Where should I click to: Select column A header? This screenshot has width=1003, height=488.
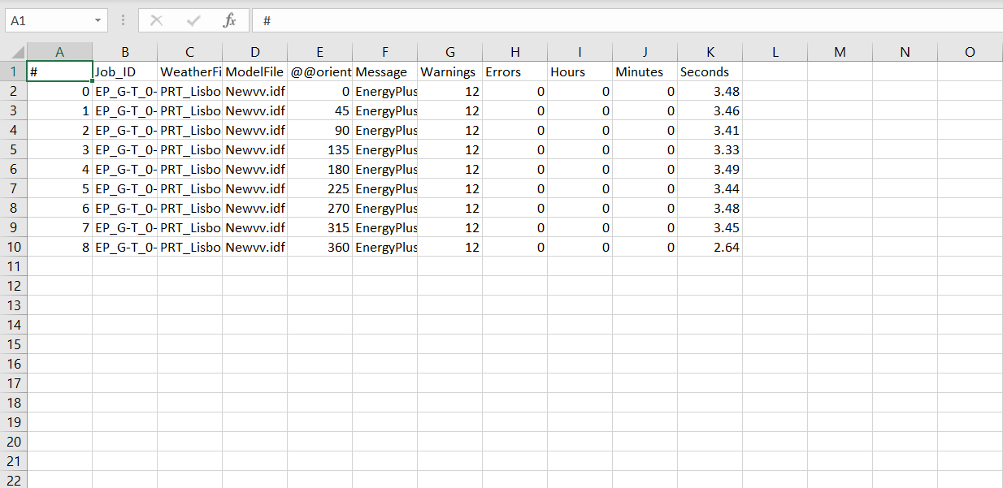pos(59,52)
